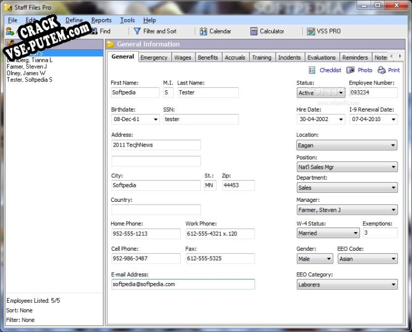The height and width of the screenshot is (332, 412).
Task: Open the Define menu
Action: tap(74, 20)
